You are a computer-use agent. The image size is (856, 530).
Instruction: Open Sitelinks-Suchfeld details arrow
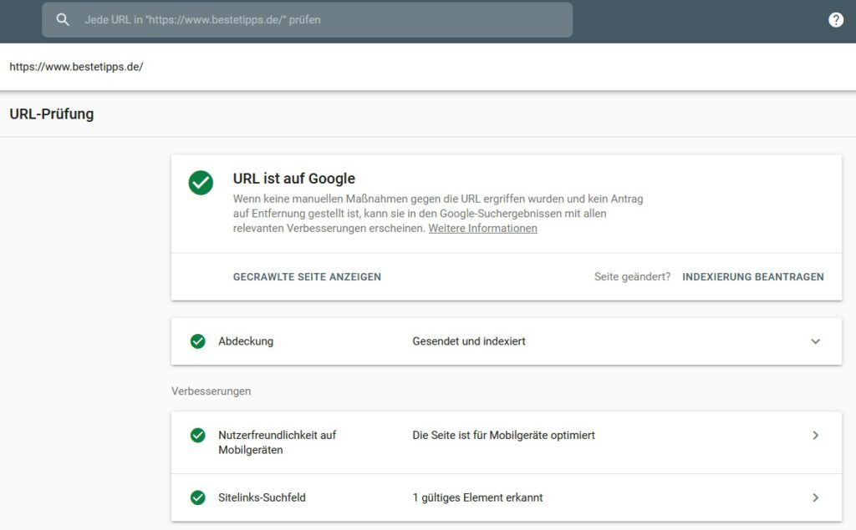pyautogui.click(x=817, y=497)
